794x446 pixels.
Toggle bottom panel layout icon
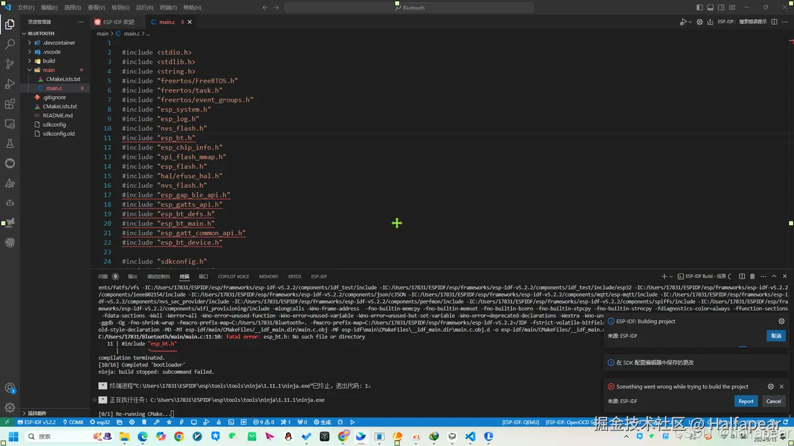click(711, 7)
